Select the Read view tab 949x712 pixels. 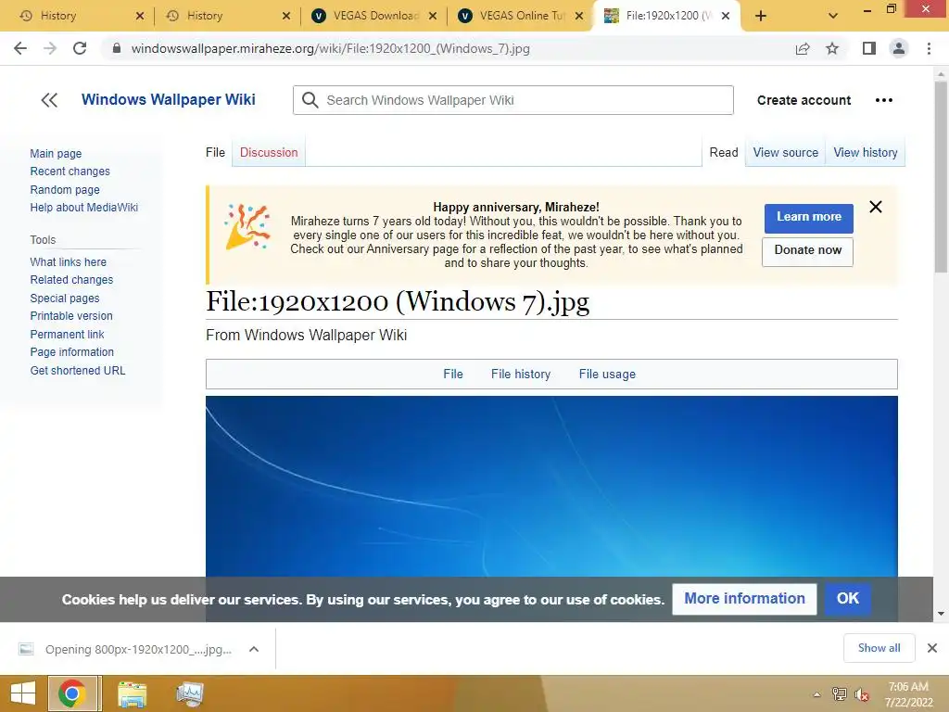pos(723,153)
